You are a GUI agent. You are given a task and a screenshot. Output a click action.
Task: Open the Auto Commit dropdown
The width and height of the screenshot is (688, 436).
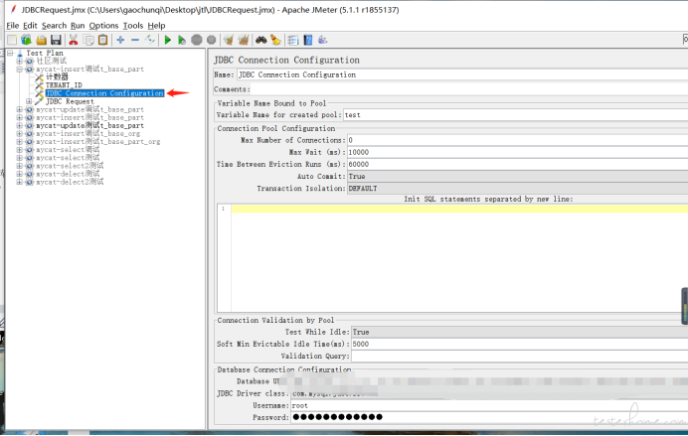coord(517,176)
